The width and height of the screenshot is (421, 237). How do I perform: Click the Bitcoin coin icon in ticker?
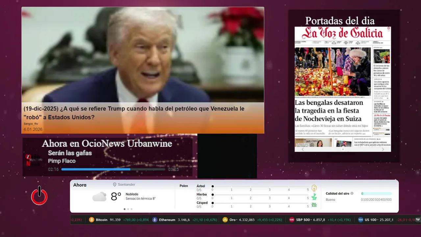(92, 220)
